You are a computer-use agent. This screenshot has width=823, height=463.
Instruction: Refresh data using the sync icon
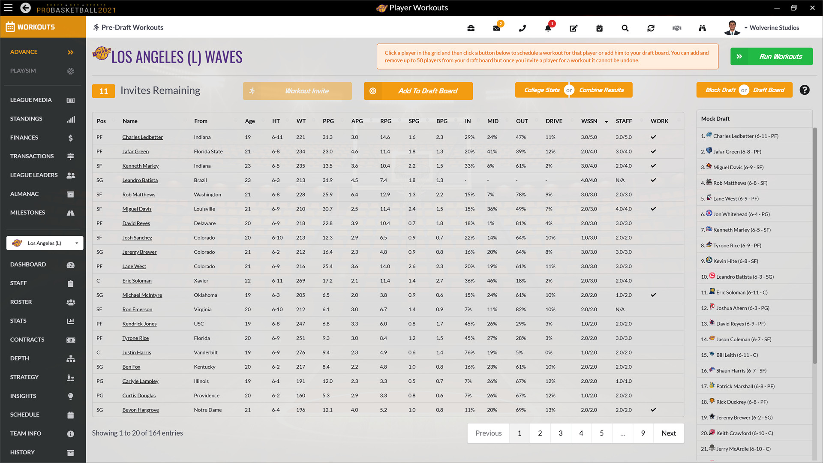pyautogui.click(x=651, y=28)
